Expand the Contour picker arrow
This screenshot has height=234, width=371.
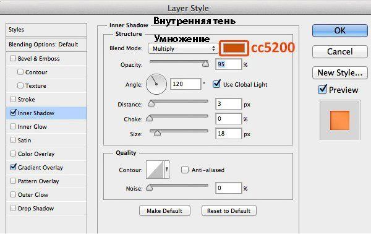tap(167, 170)
